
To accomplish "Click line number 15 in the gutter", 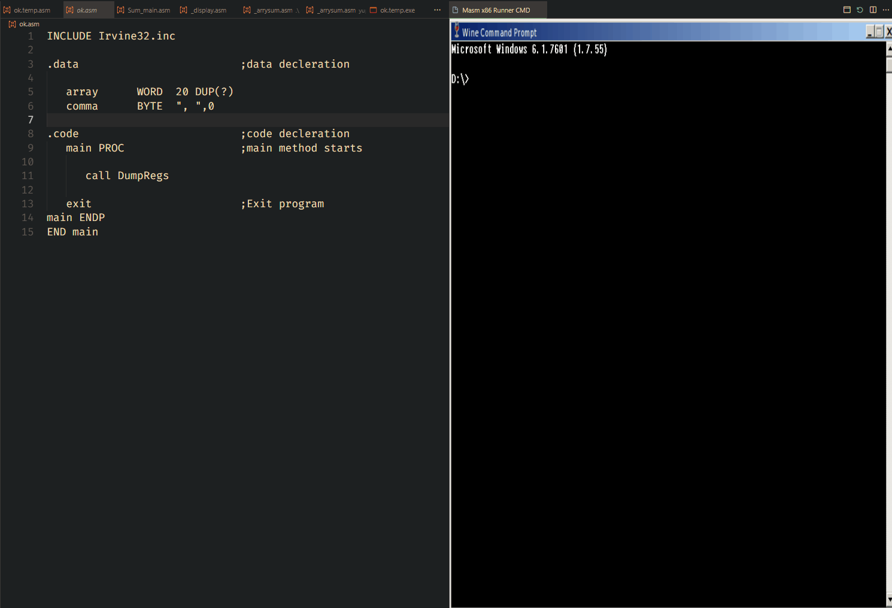I will (x=28, y=232).
